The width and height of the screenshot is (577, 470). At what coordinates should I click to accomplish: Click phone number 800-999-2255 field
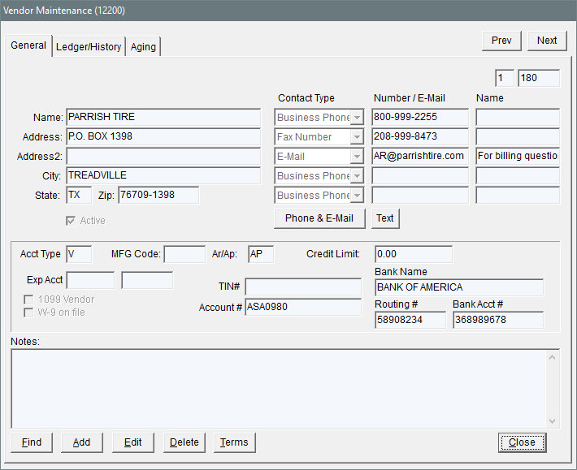(420, 117)
